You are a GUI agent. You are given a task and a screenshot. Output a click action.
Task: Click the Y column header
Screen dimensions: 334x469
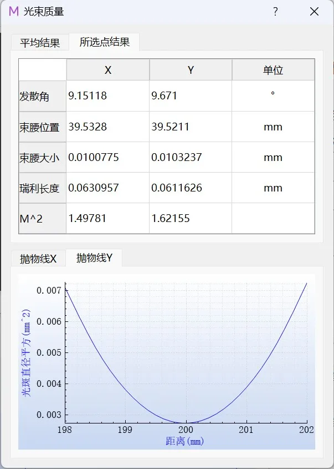click(x=191, y=70)
